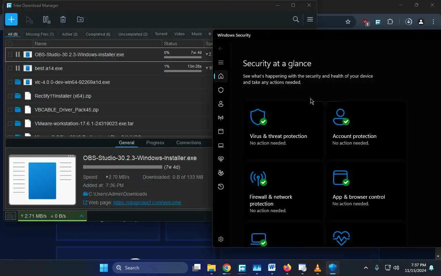Open shield Virus protection sidebar icon

221,90
